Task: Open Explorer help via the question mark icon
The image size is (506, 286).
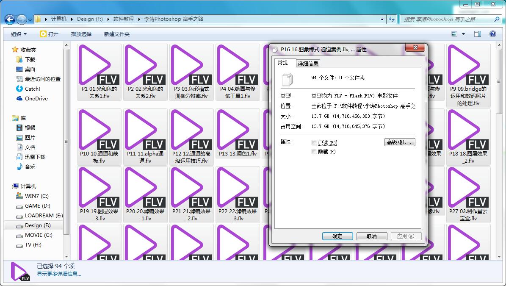Action: 492,34
